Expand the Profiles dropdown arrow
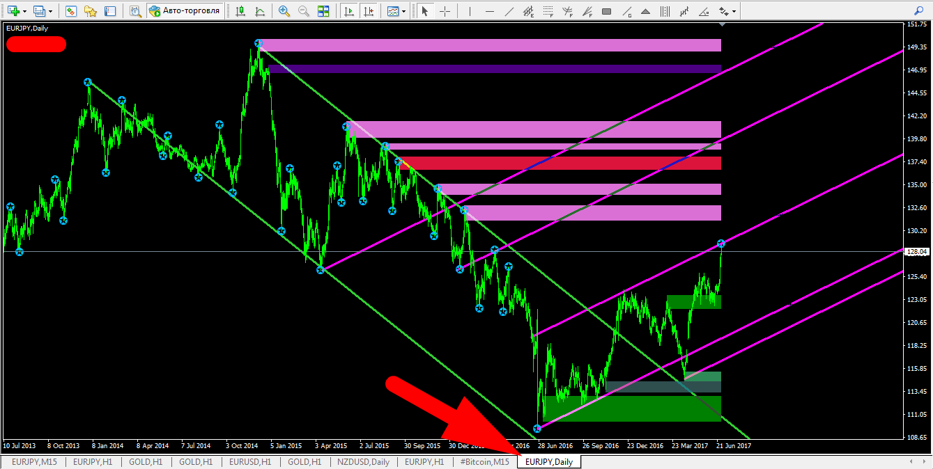Screen dimensions: 933x469 [x=50, y=11]
